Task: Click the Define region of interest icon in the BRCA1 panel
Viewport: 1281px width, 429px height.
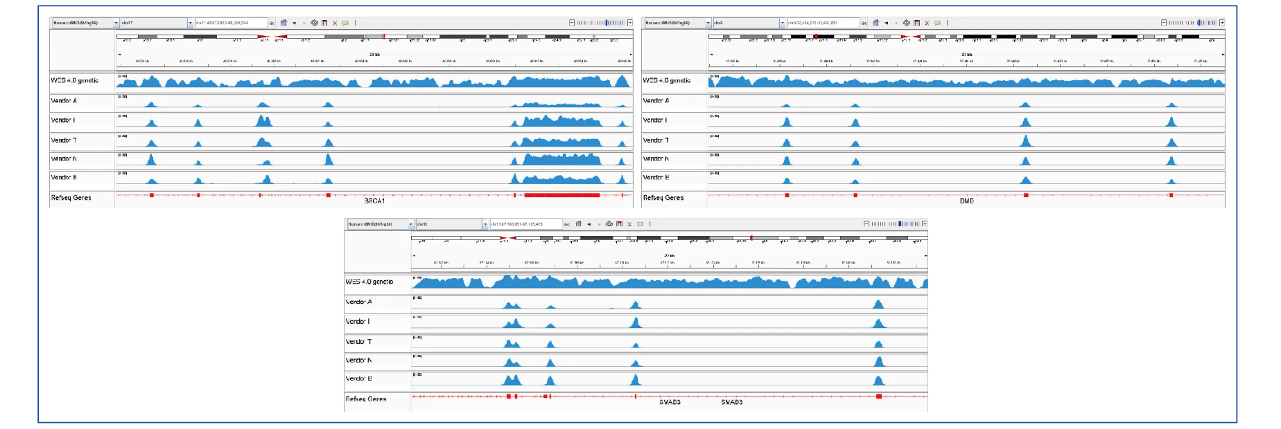Action: tap(324, 23)
